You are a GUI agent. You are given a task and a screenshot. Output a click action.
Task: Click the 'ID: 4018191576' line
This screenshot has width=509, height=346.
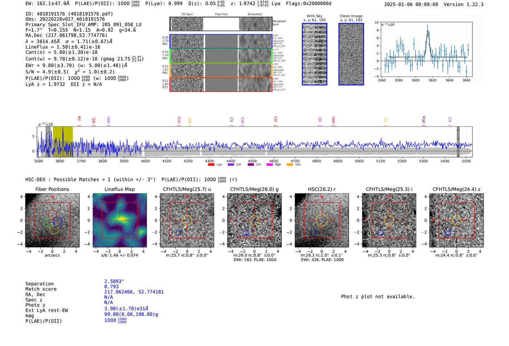click(69, 14)
